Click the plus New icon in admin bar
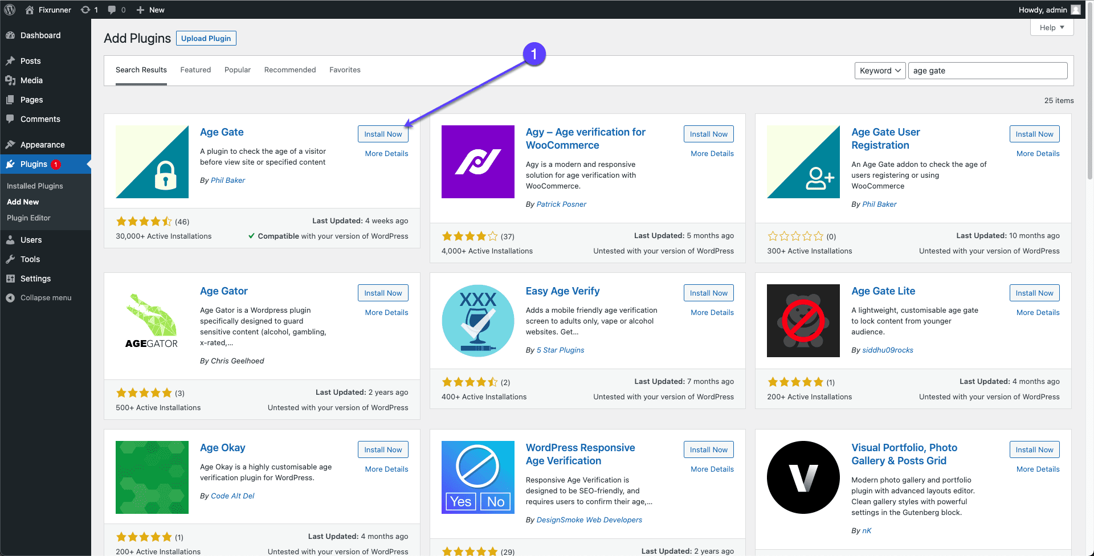The width and height of the screenshot is (1094, 556). [140, 10]
